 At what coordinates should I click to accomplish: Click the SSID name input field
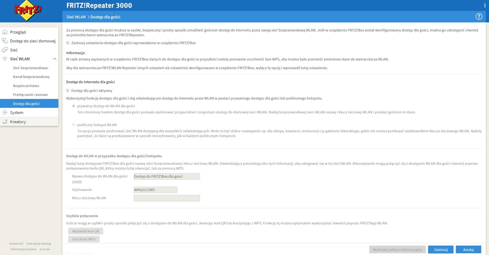(x=167, y=177)
